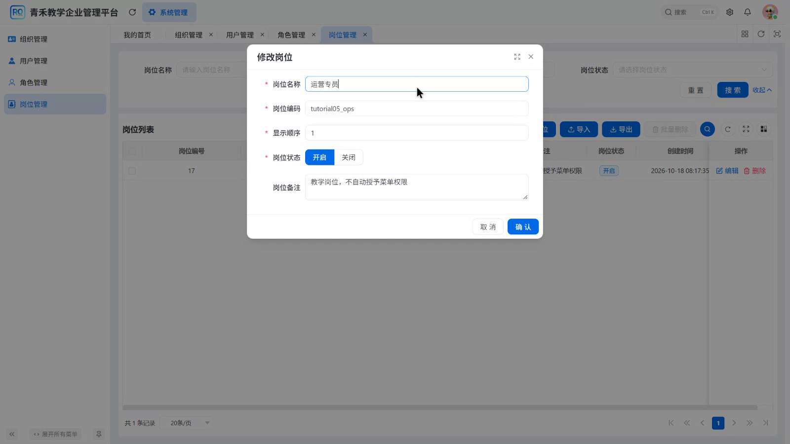The height and width of the screenshot is (444, 790).
Task: Open the tab grid layout icon
Action: click(x=745, y=34)
